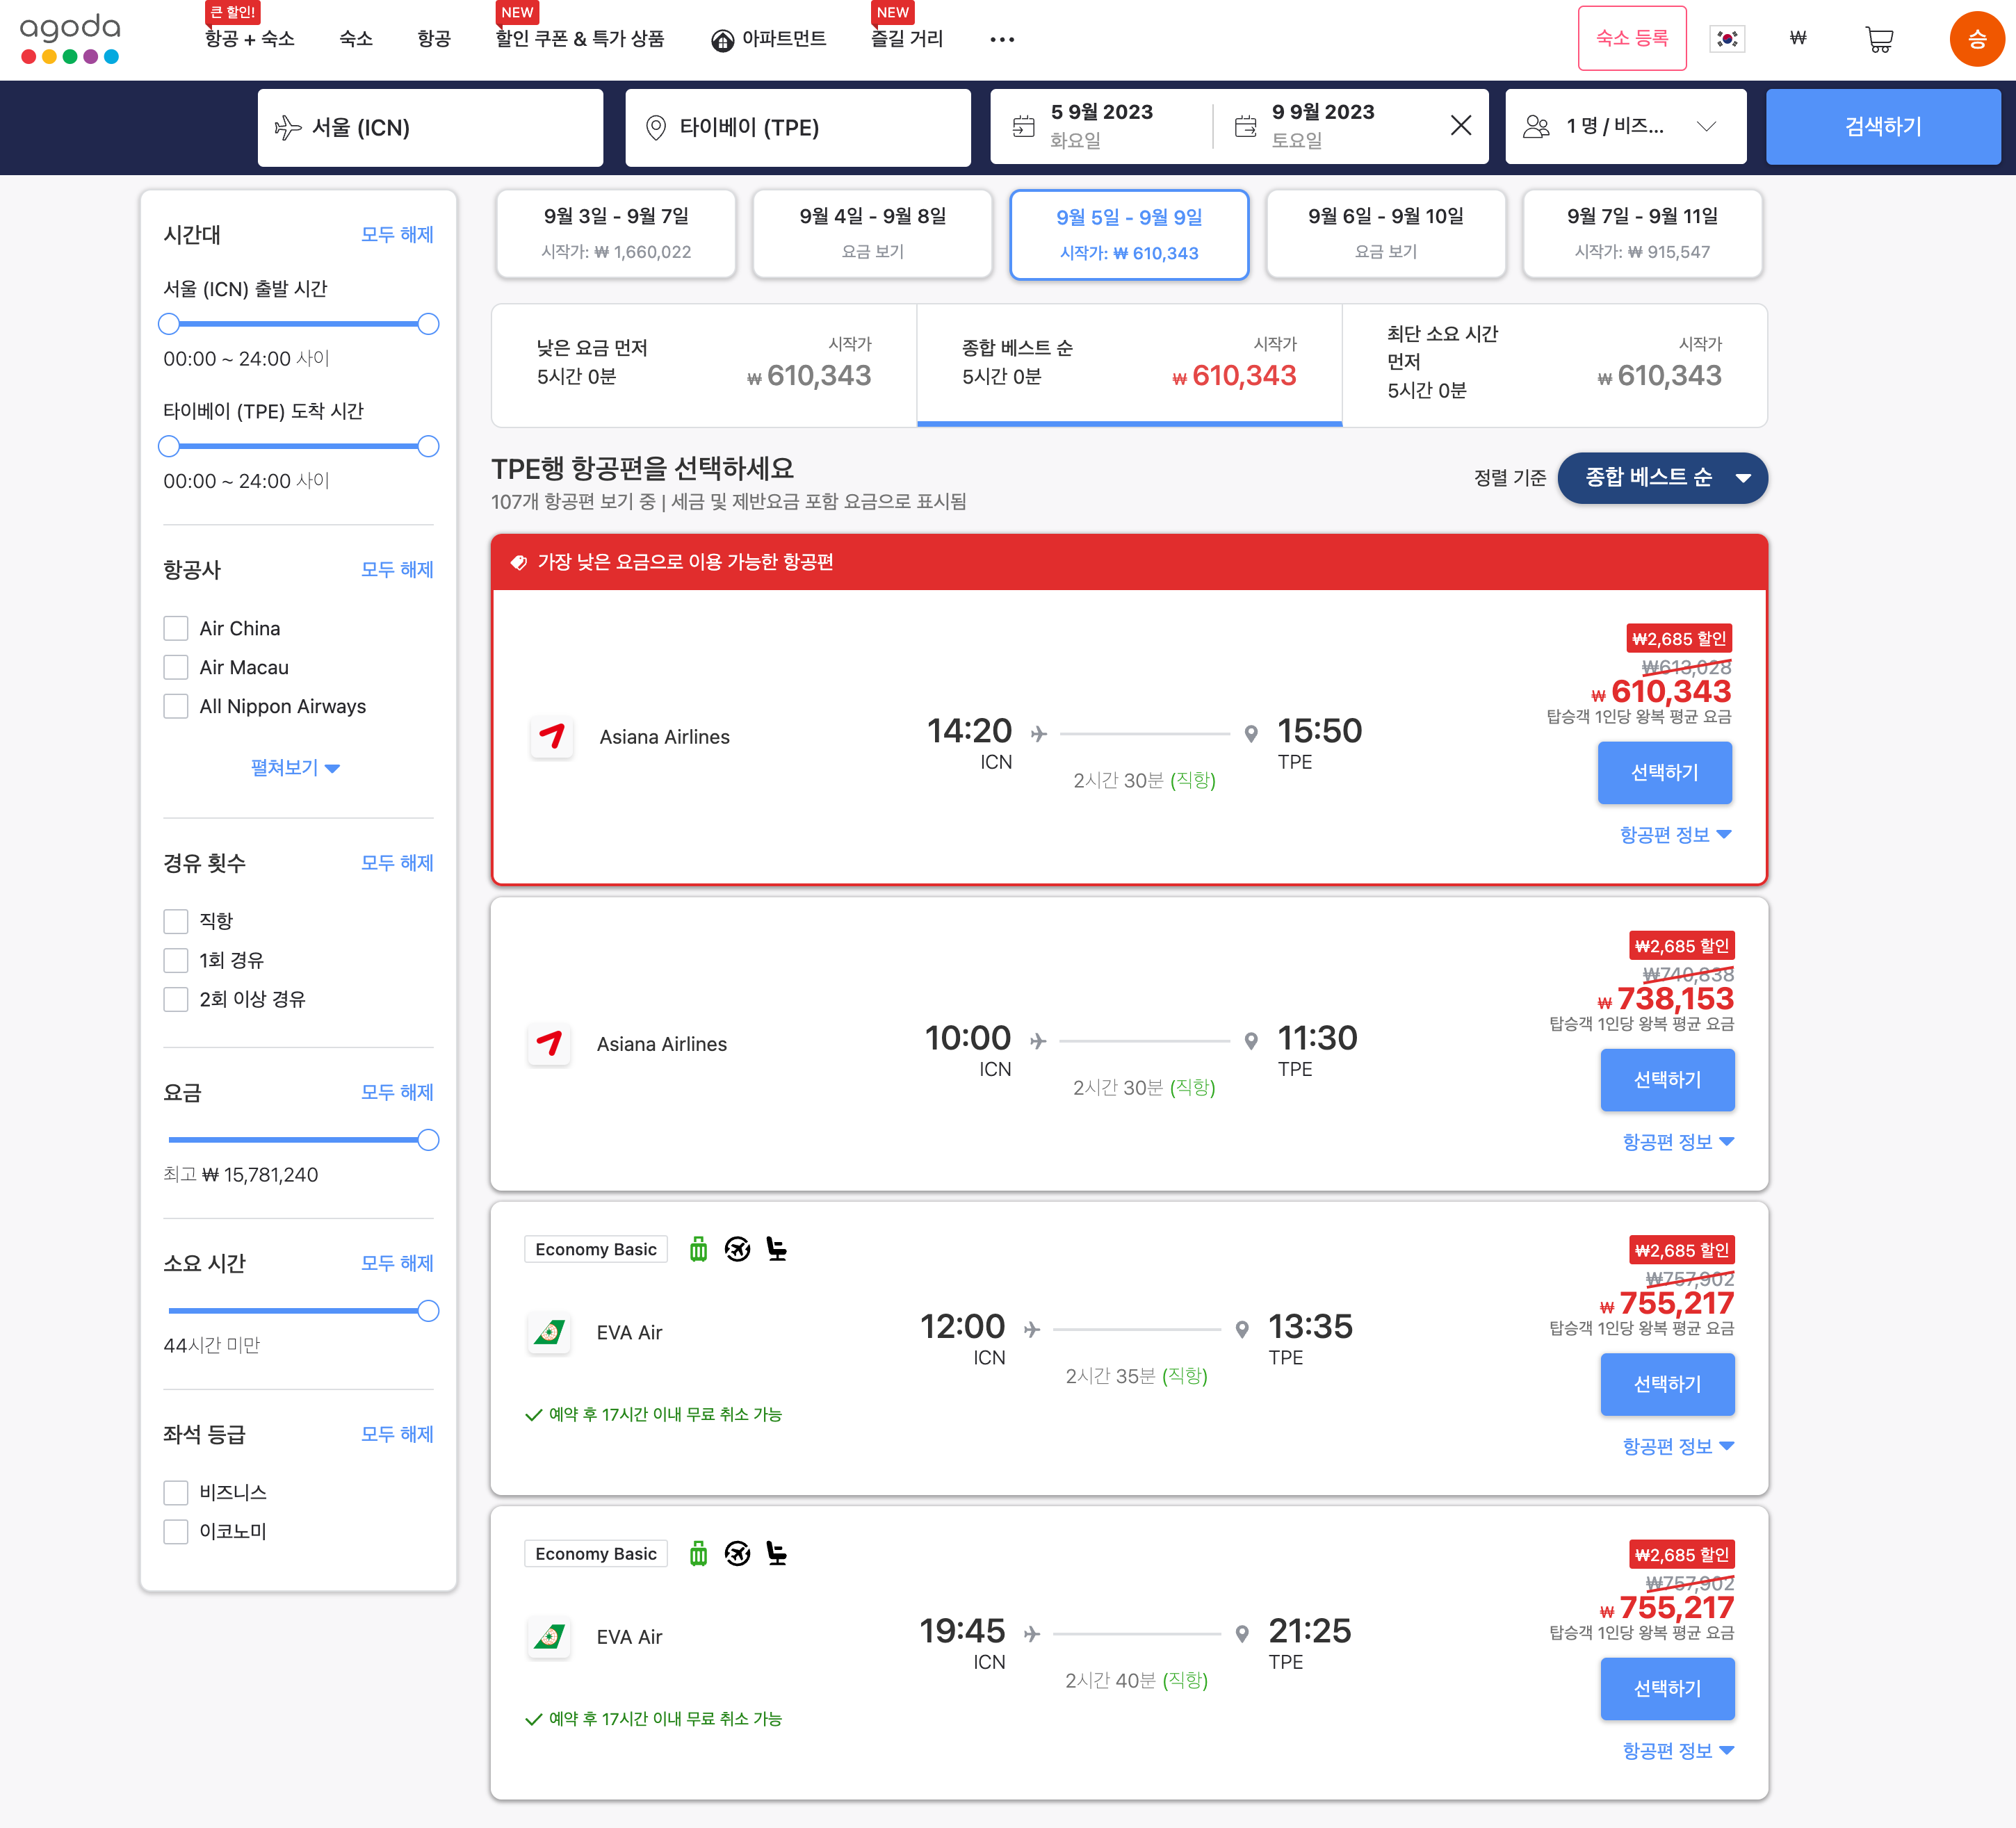Open the 즐길 거리 menu

(907, 38)
